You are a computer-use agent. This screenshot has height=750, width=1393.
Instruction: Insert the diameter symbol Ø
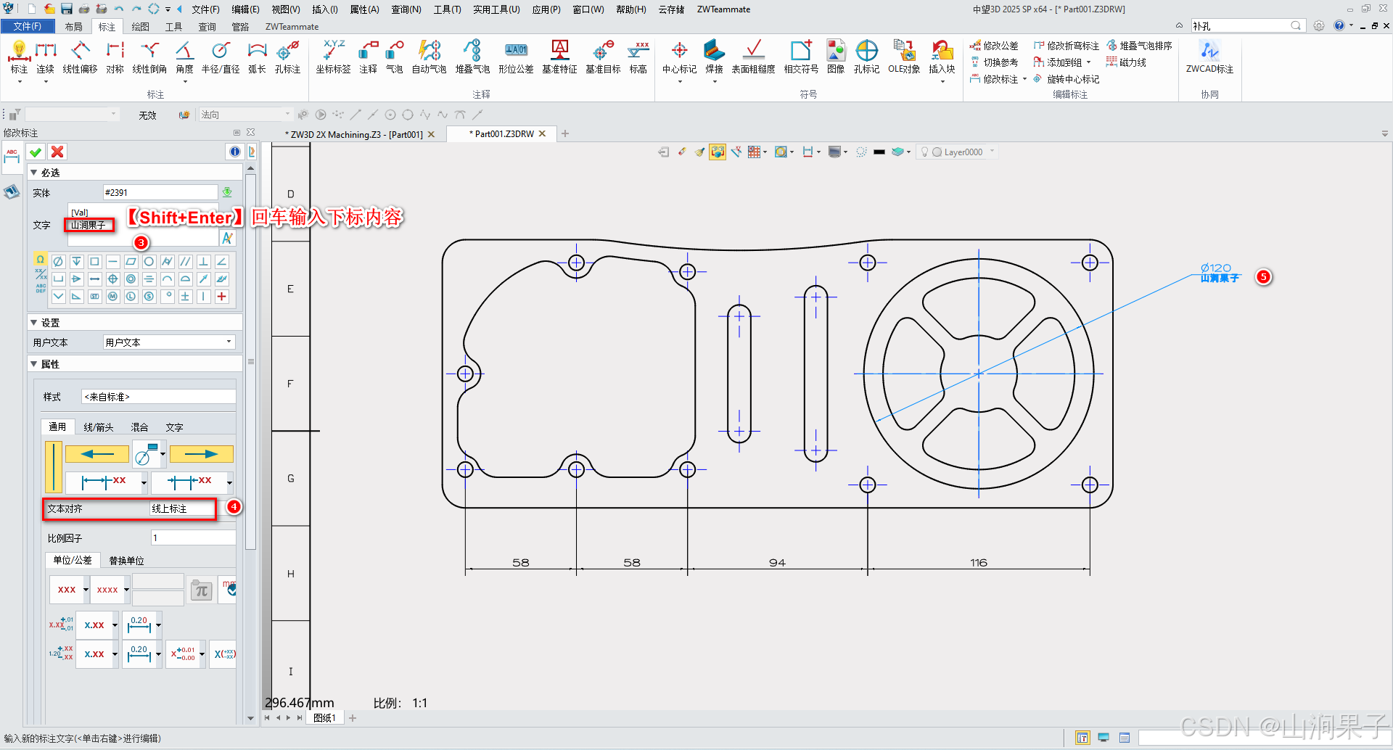coord(58,261)
